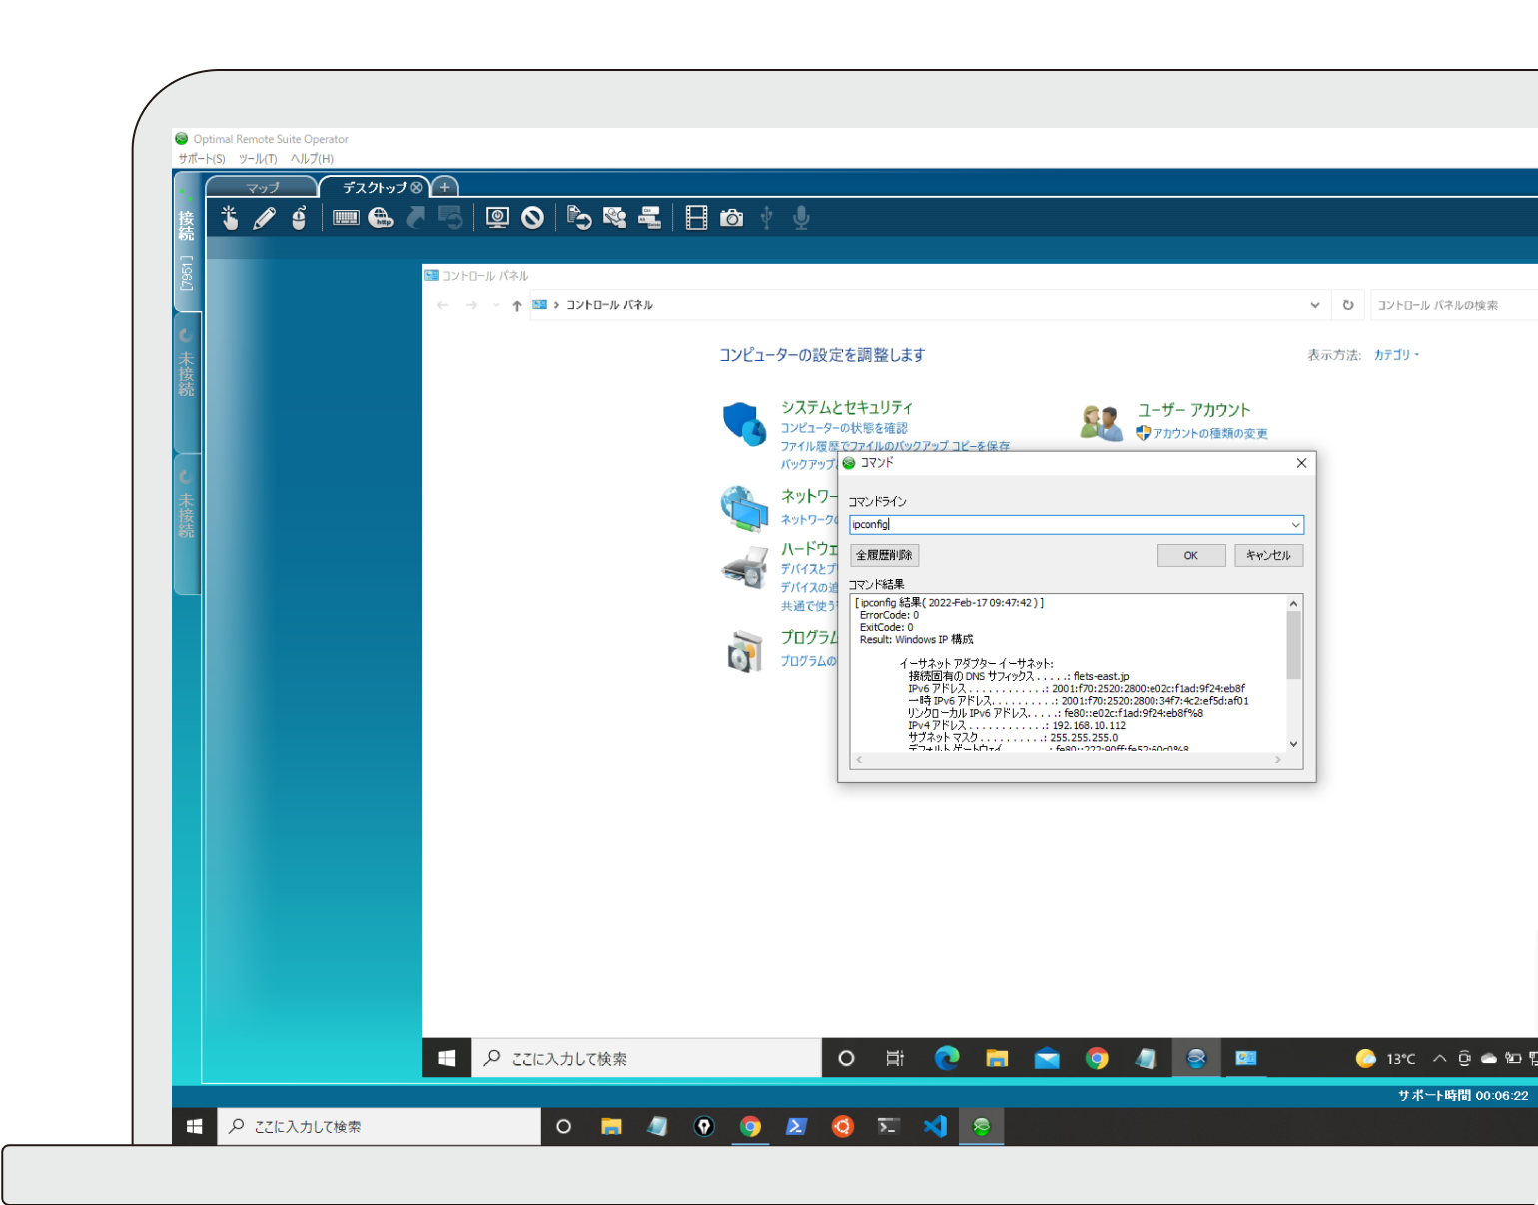This screenshot has width=1538, height=1205.
Task: Select the pointer hand tool in toolbar
Action: tap(230, 218)
